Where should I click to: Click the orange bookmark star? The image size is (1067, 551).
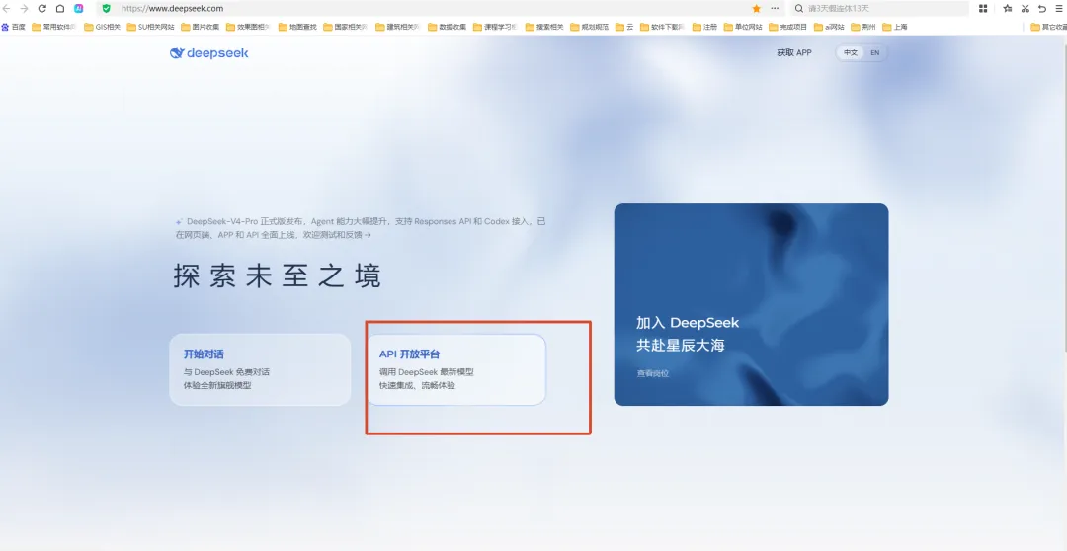coord(756,8)
